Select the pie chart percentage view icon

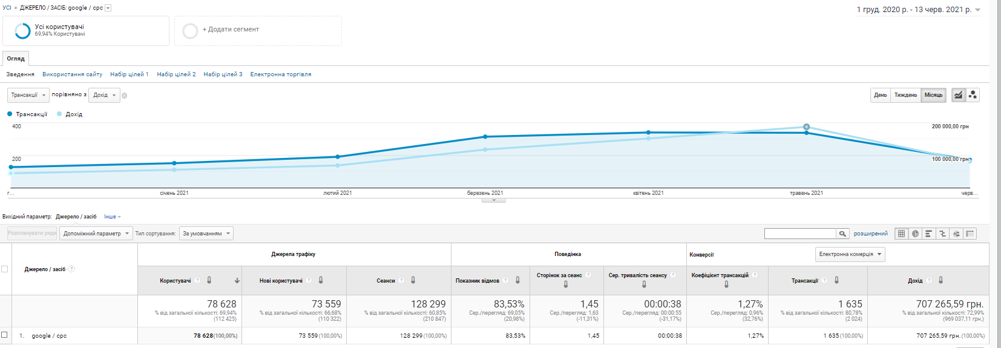click(915, 234)
